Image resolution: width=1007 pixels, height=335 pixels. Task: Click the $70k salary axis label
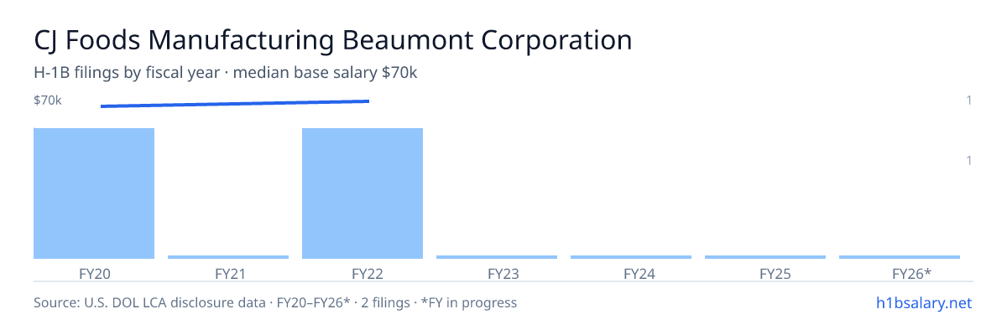click(x=48, y=100)
